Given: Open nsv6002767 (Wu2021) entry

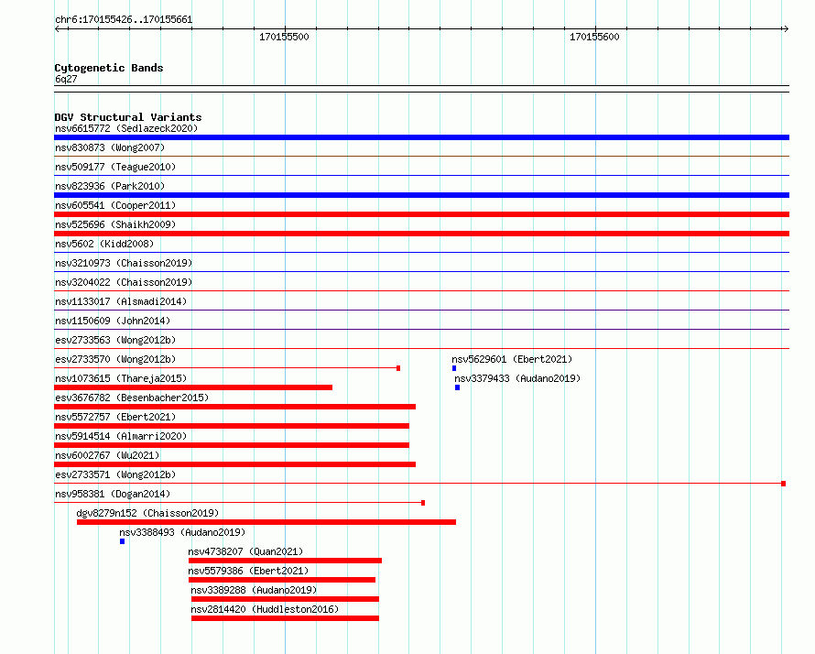Looking at the screenshot, I should 107,455.
